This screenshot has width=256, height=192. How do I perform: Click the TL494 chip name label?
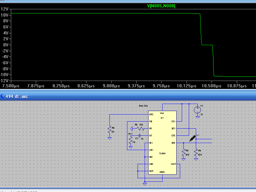[x=162, y=154]
